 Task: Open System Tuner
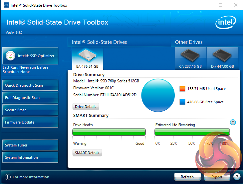pyautogui.click(x=30, y=145)
